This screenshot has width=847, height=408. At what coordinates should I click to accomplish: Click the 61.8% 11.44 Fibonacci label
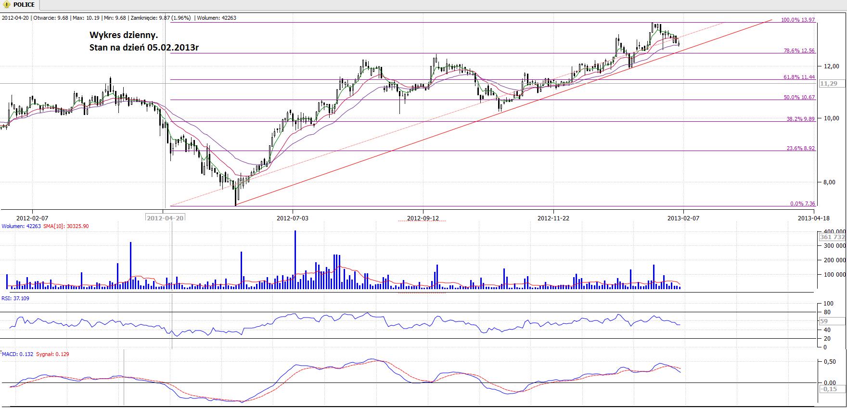point(799,77)
